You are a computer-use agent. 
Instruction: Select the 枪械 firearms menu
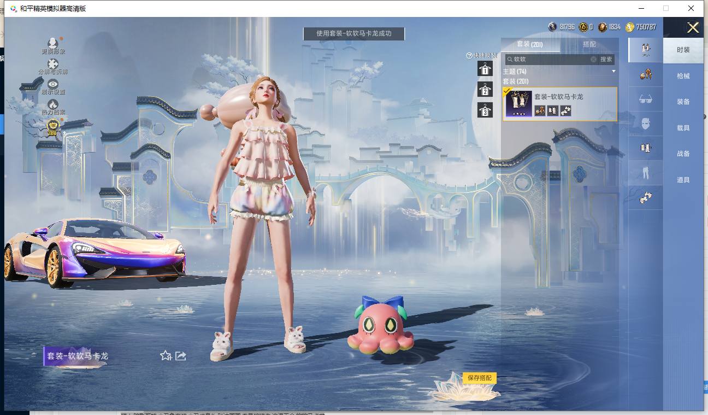(683, 76)
